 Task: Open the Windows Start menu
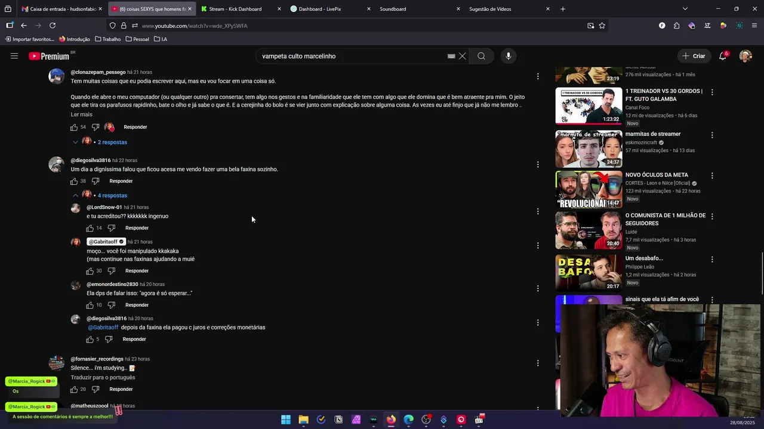pos(286,419)
